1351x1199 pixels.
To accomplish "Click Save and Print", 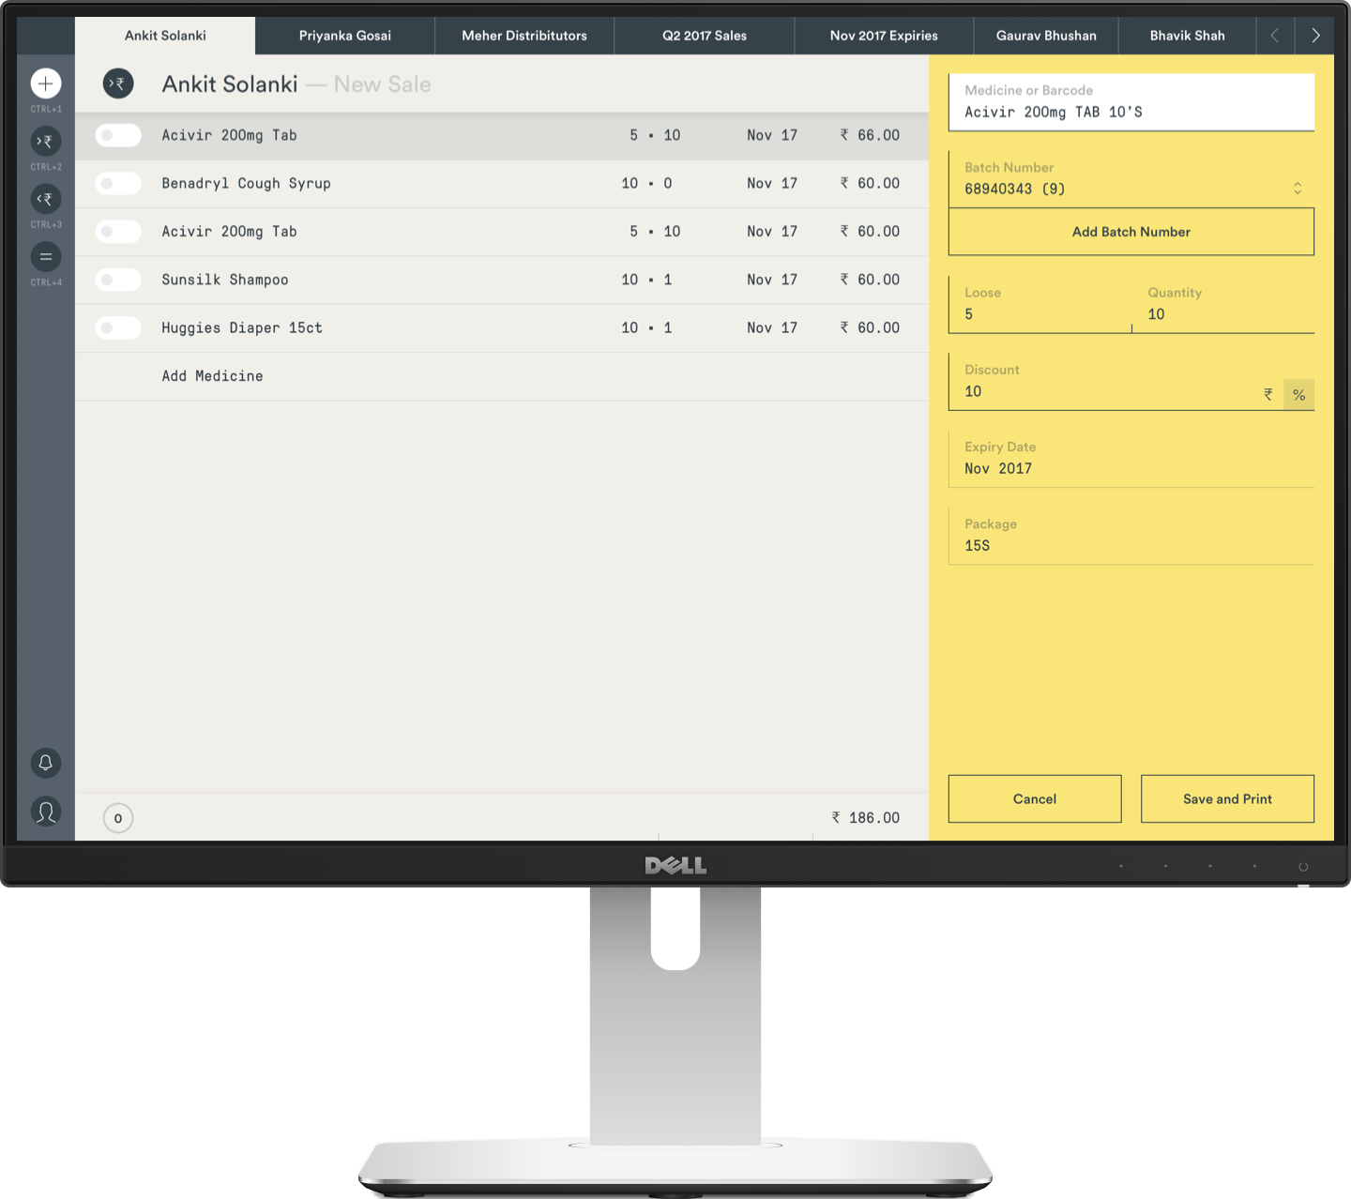I will click(1227, 799).
